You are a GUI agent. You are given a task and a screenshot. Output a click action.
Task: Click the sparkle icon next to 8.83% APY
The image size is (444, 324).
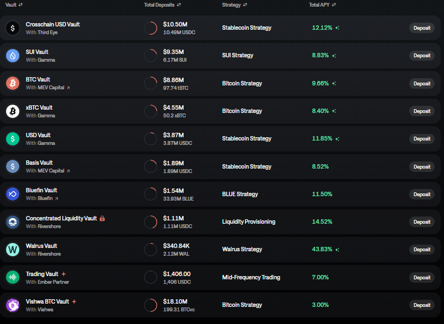point(334,56)
